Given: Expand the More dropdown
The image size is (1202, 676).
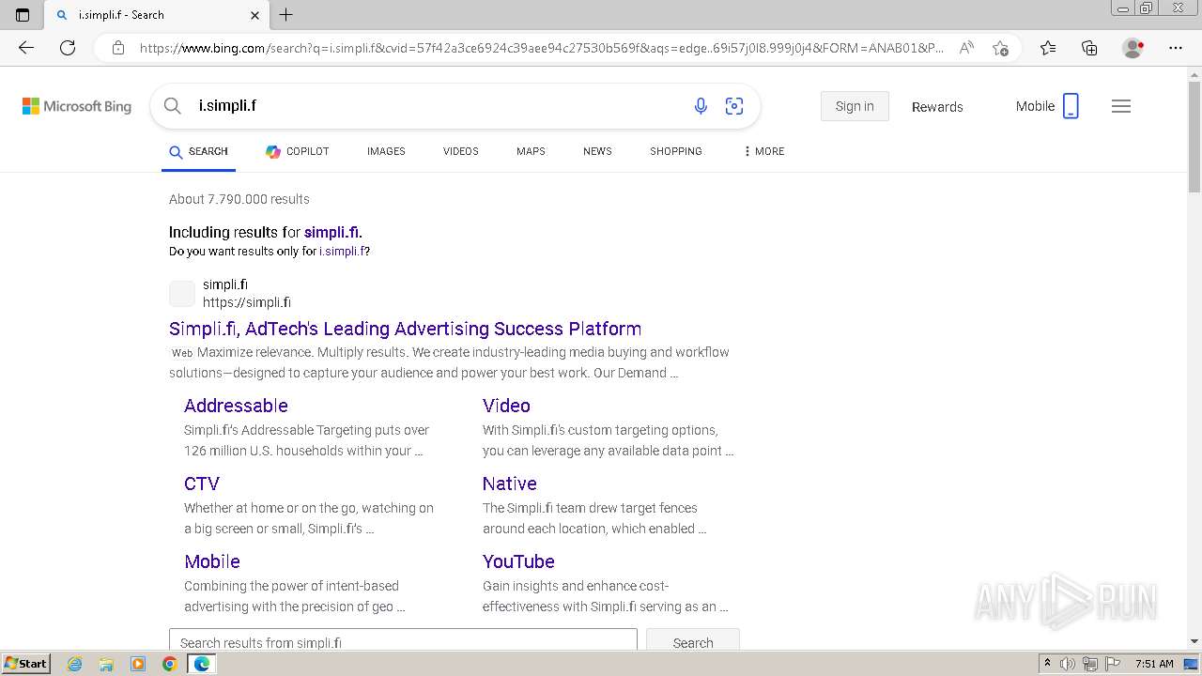Looking at the screenshot, I should coord(763,151).
